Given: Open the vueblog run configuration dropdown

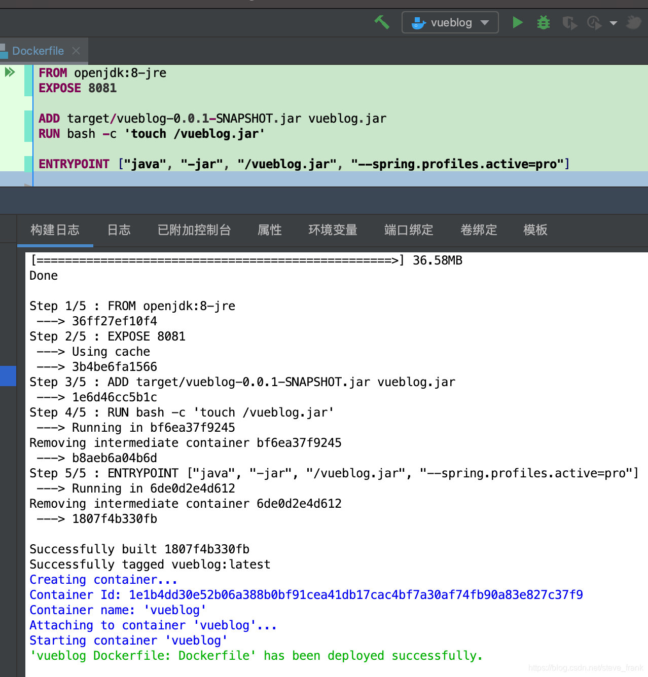Looking at the screenshot, I should [450, 22].
